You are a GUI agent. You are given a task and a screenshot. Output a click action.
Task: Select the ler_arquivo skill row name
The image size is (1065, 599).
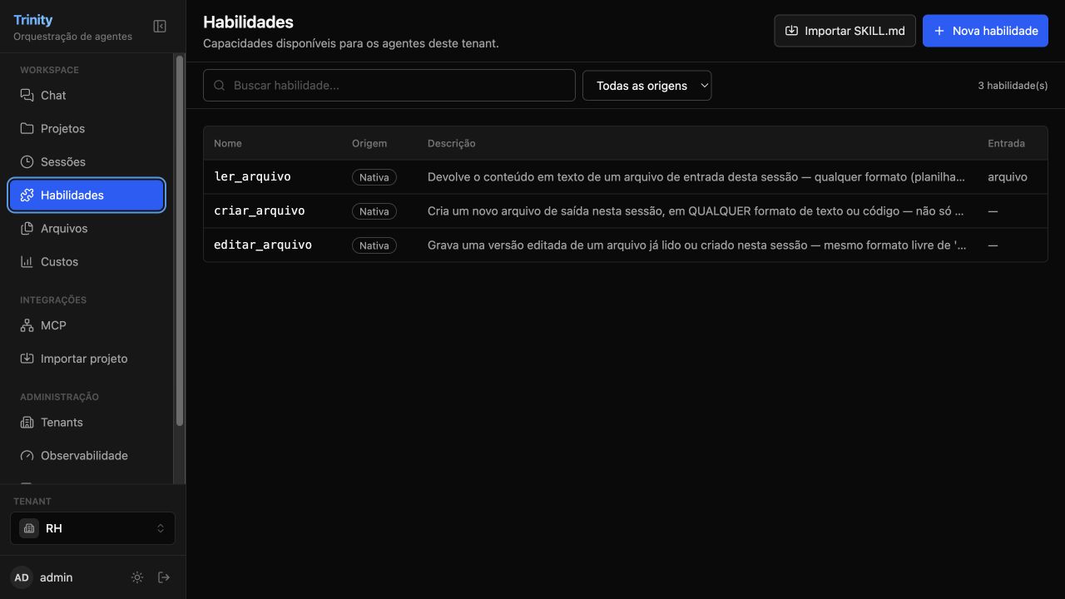point(252,176)
